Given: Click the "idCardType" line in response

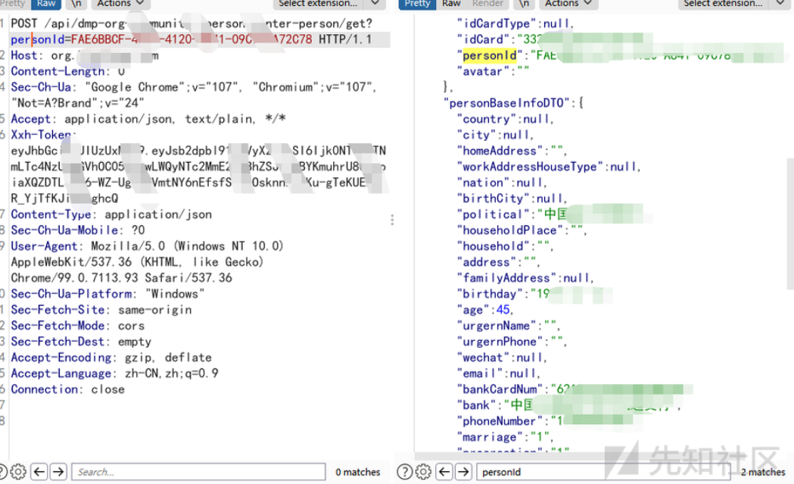Looking at the screenshot, I should [x=515, y=23].
